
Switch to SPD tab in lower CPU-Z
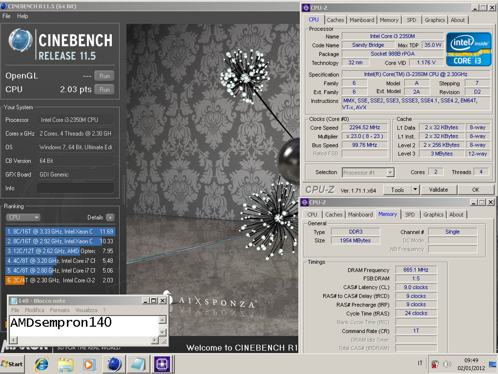click(410, 215)
